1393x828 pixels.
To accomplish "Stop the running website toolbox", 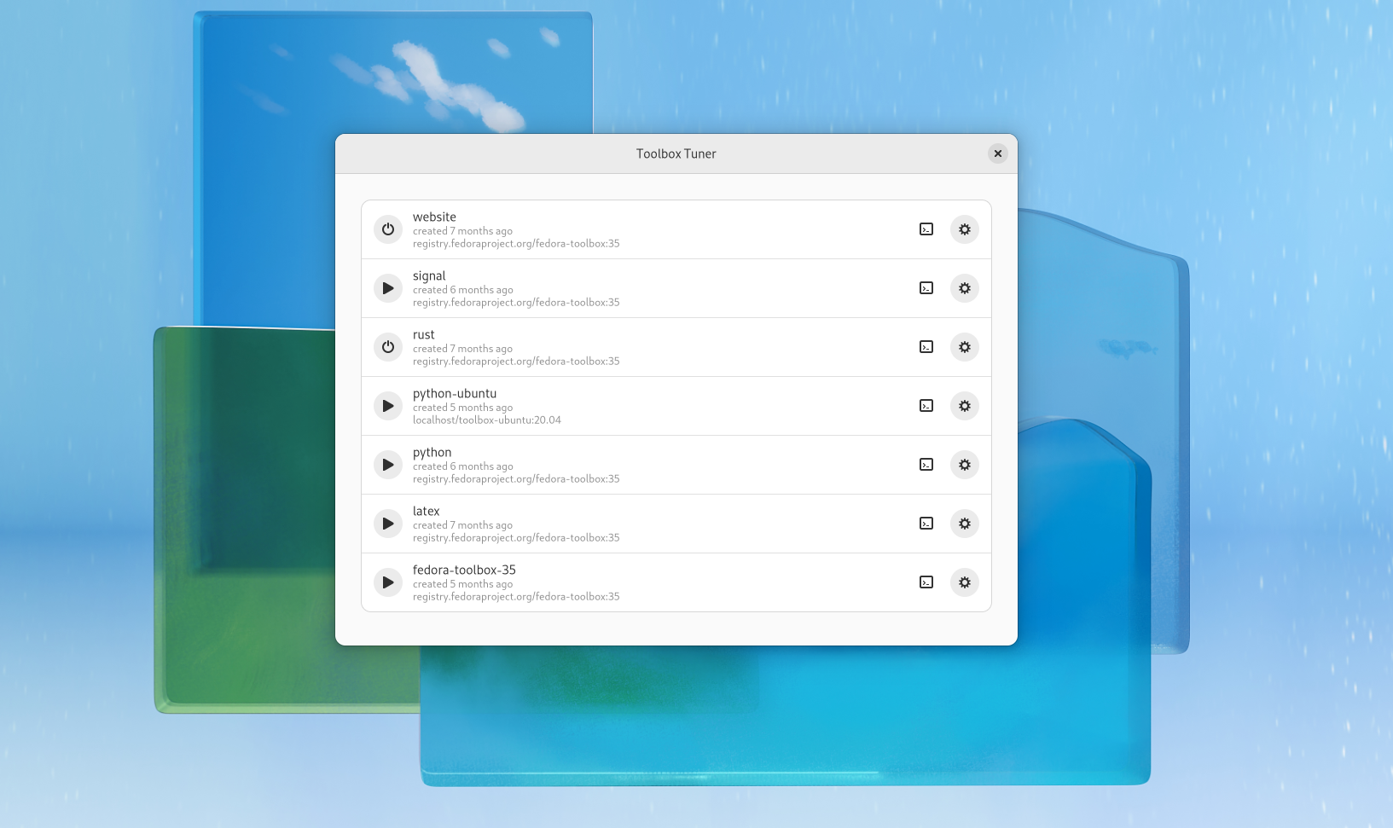I will click(388, 229).
